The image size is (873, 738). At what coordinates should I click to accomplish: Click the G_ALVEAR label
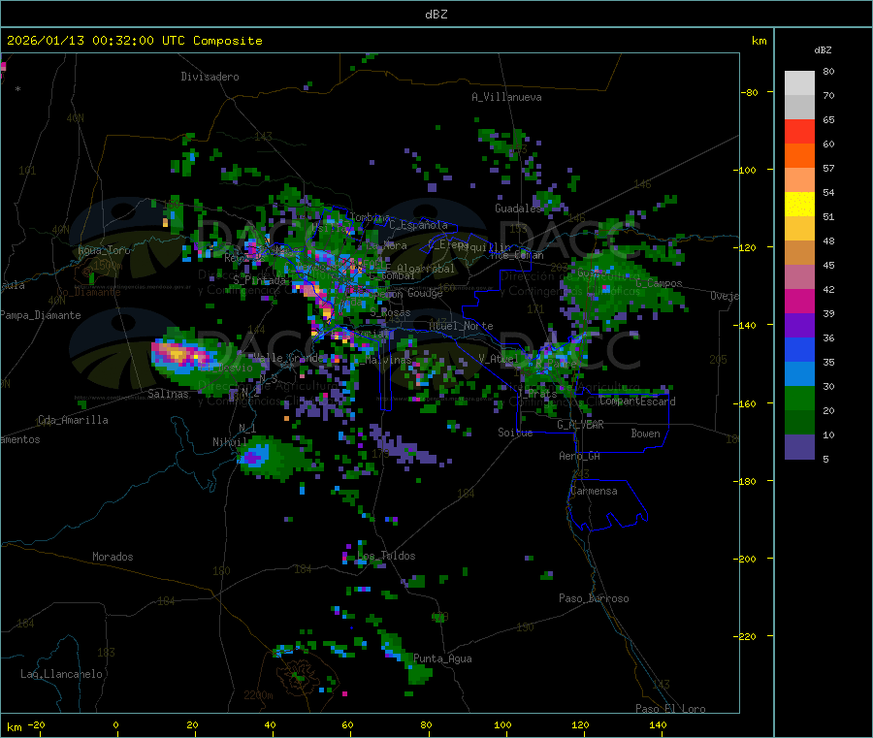click(580, 425)
